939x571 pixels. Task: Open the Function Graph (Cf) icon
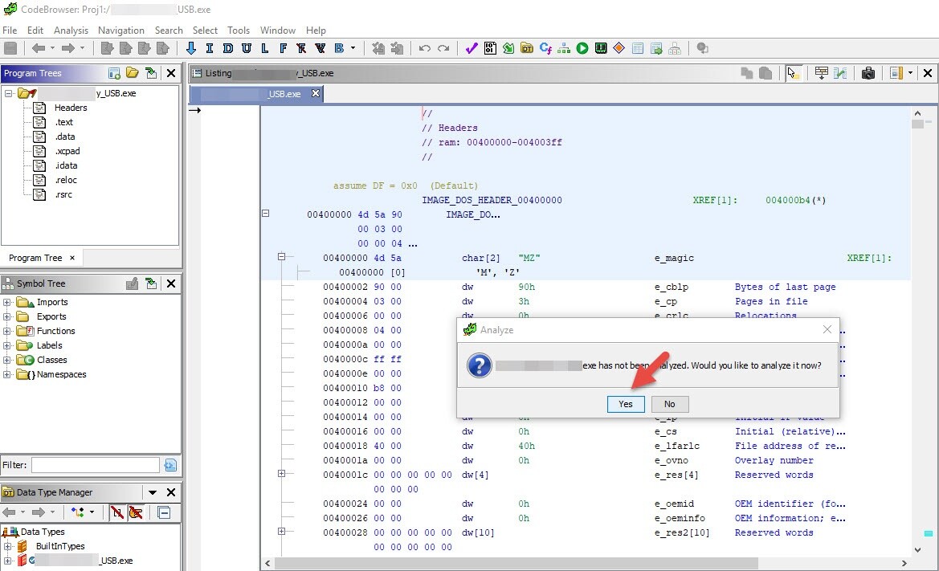point(545,48)
